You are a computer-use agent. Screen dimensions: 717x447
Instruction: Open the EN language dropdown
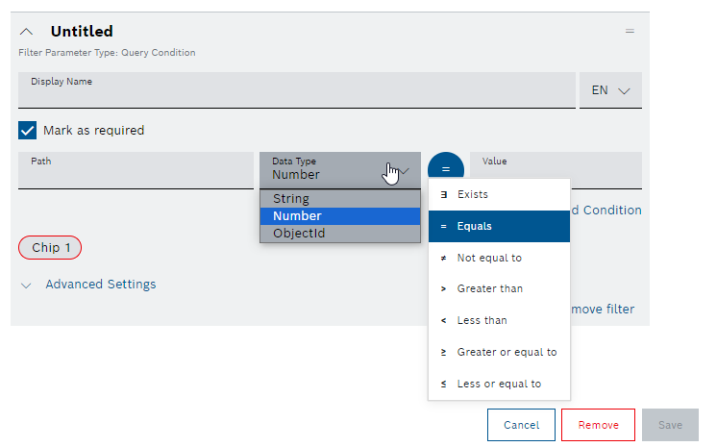(x=610, y=90)
